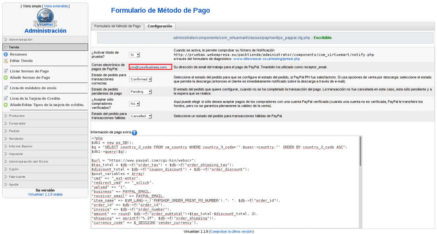The image size is (437, 234).
Task: Open Editar Tienda link
Action: point(21,61)
